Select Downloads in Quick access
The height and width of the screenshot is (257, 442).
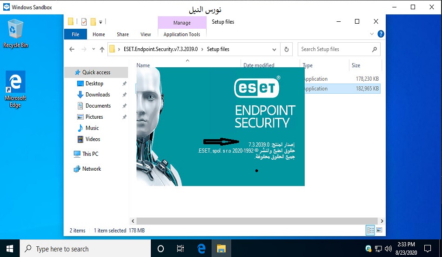pyautogui.click(x=97, y=95)
